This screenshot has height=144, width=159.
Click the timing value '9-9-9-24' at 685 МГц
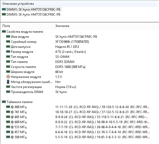pyautogui.click(x=61, y=117)
